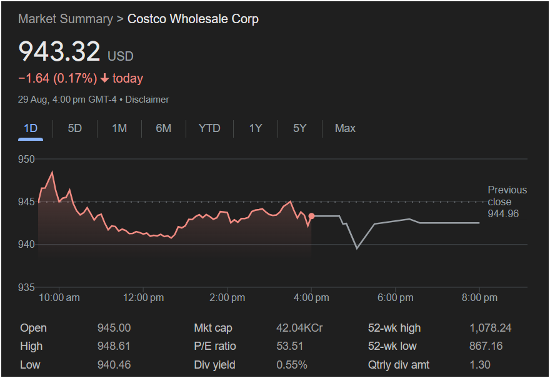
Task: Click the Previous close 944.96 label
Action: [507, 202]
